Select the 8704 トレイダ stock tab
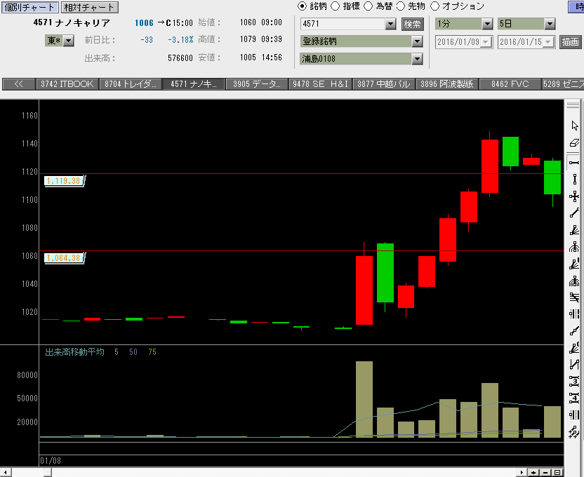The width and height of the screenshot is (584, 477). point(131,84)
